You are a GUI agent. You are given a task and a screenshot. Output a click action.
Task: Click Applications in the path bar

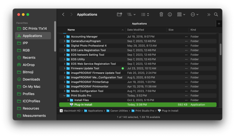point(94,111)
